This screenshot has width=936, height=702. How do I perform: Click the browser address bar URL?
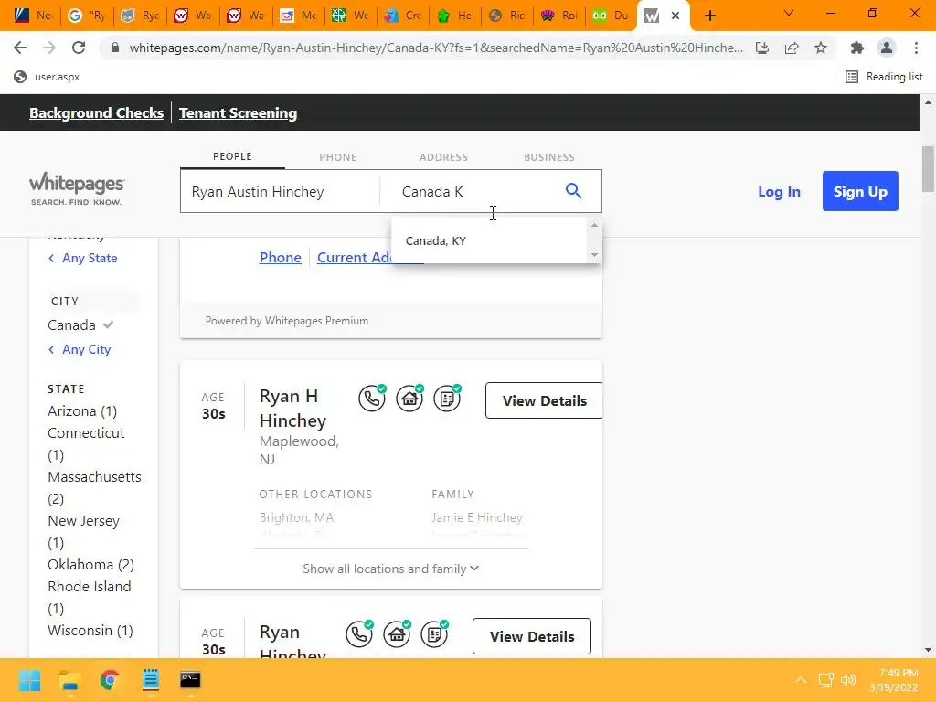[x=436, y=48]
